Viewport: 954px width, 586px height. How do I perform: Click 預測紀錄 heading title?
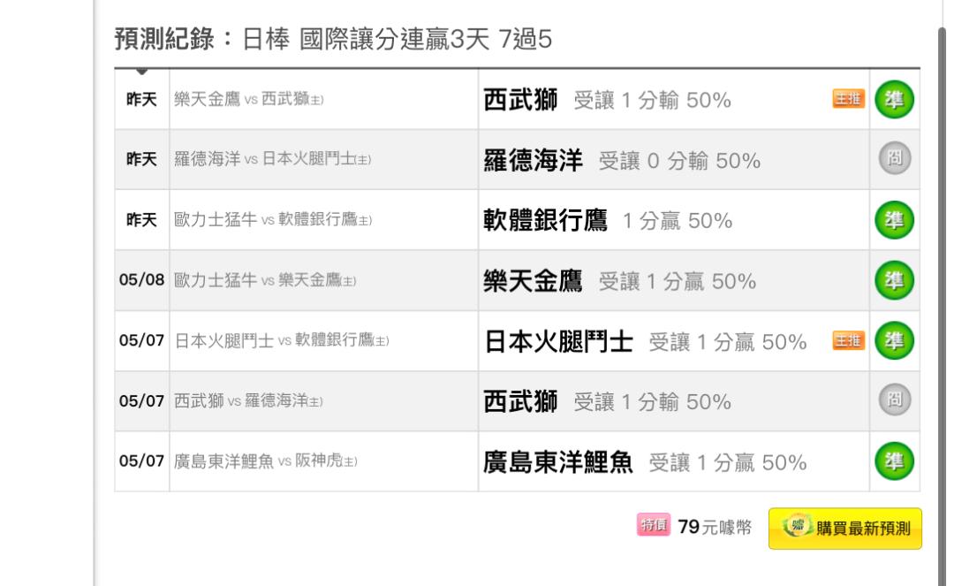click(164, 39)
